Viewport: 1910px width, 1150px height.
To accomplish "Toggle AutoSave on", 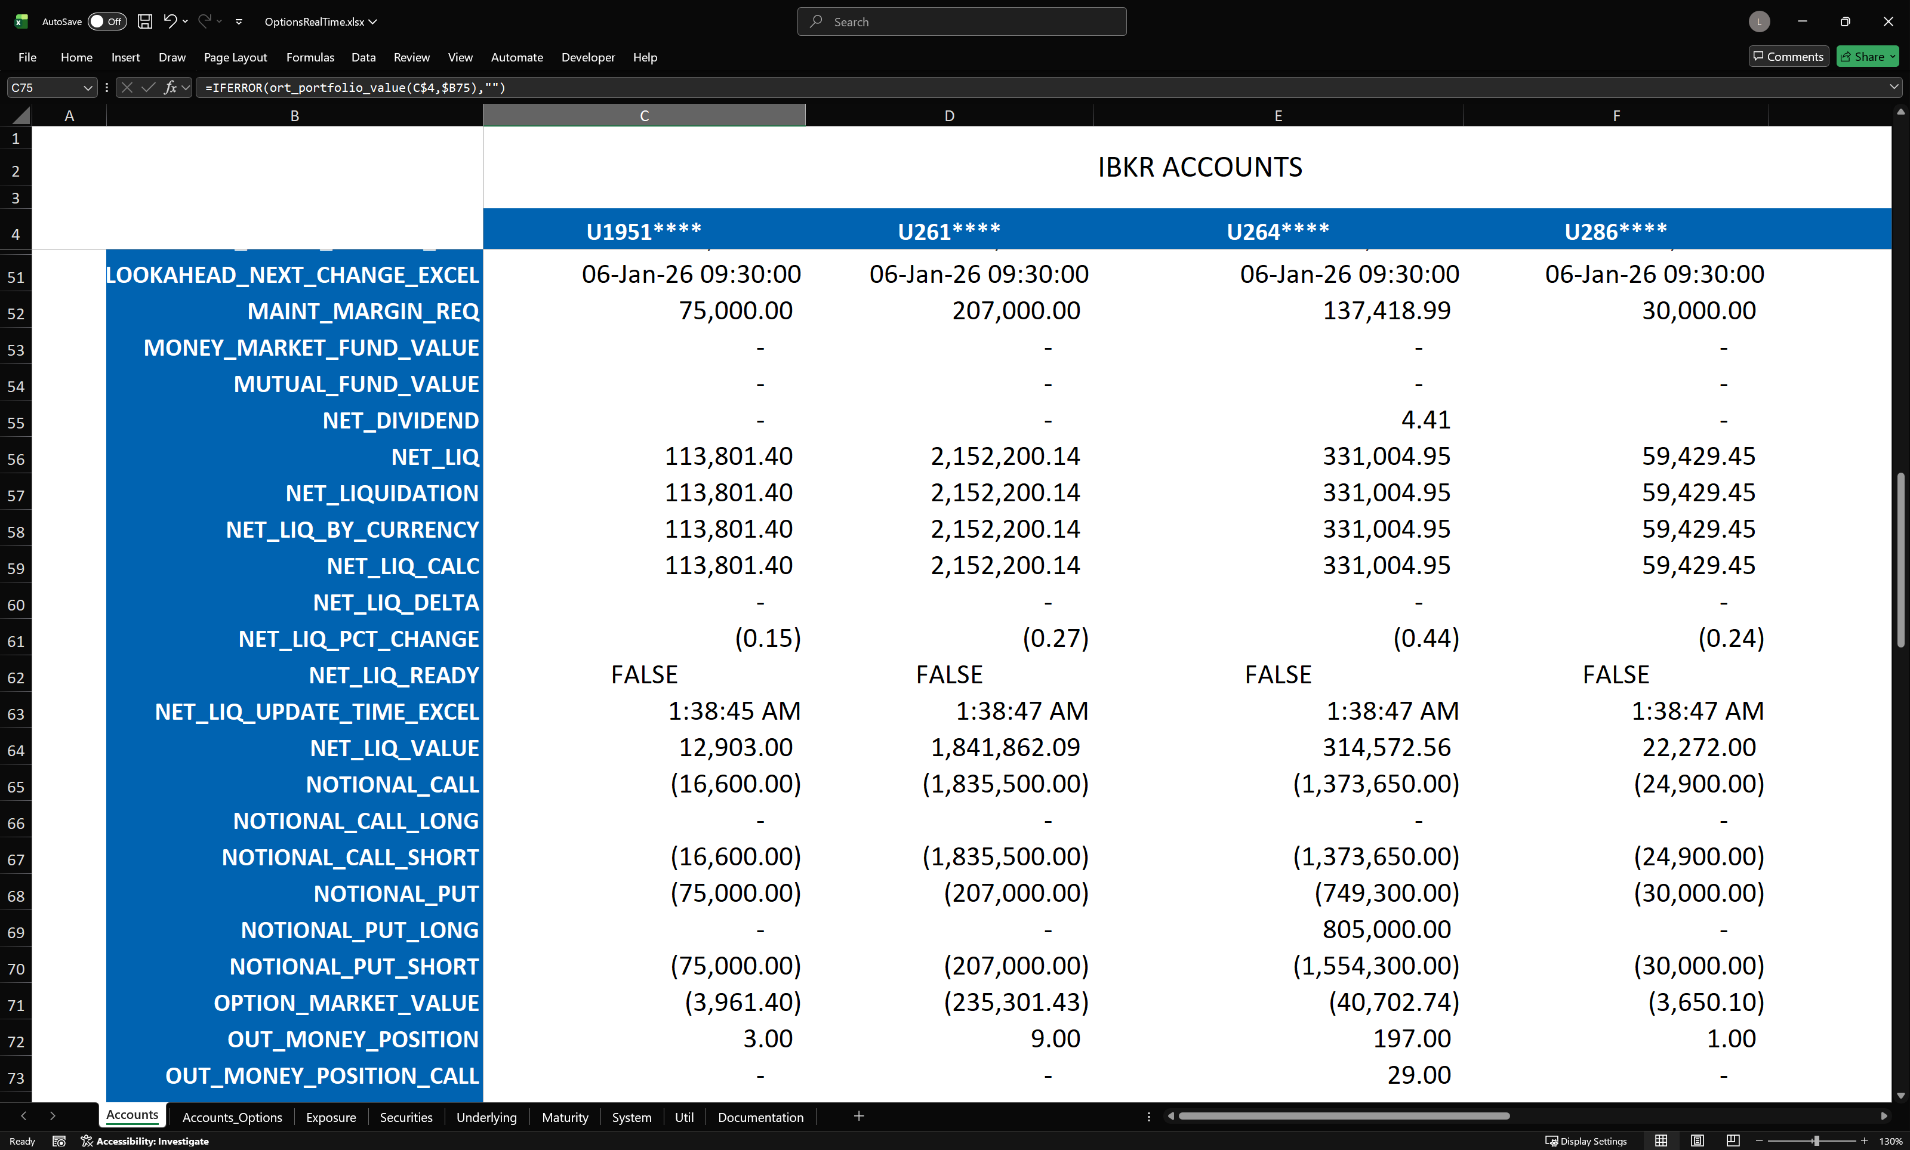I will click(x=107, y=21).
